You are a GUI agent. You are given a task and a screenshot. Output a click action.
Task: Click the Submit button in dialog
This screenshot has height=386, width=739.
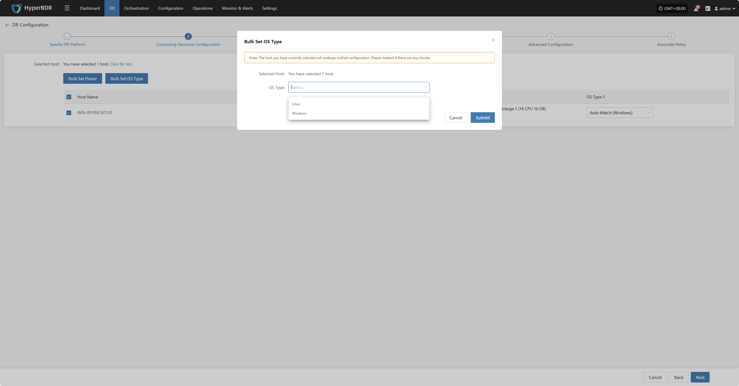tap(482, 118)
